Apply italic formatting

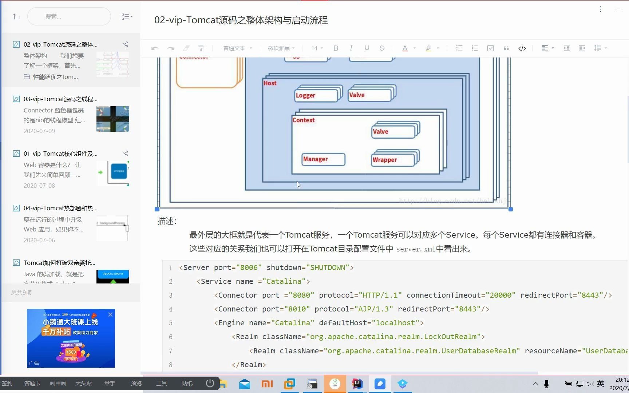click(x=351, y=48)
